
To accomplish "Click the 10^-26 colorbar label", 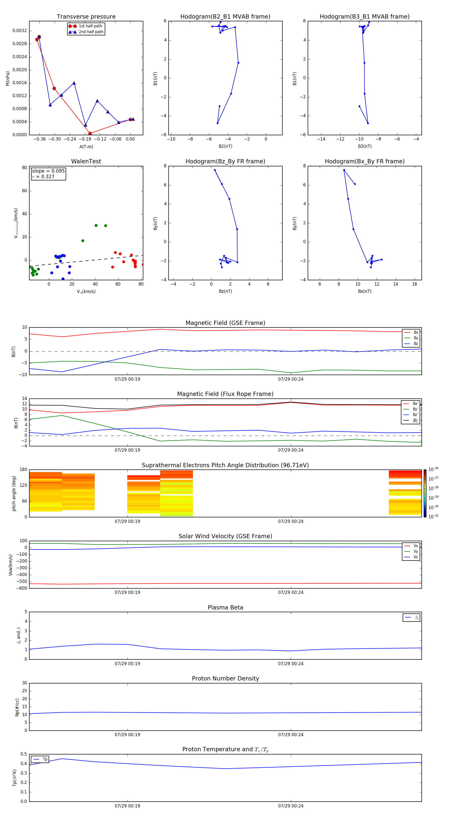I will point(433,469).
